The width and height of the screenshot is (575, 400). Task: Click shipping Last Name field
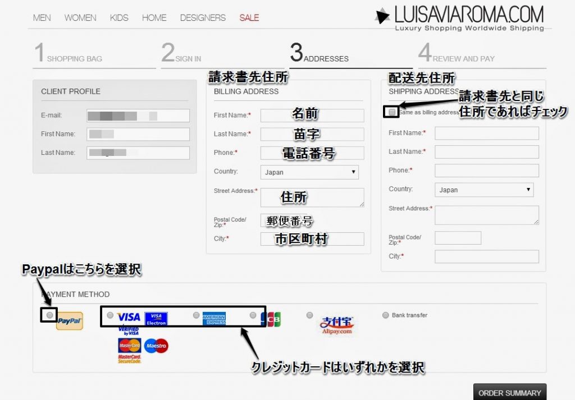point(487,151)
